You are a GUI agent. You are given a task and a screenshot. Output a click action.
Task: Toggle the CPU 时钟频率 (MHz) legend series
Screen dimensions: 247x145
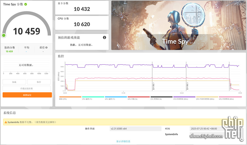(184, 98)
